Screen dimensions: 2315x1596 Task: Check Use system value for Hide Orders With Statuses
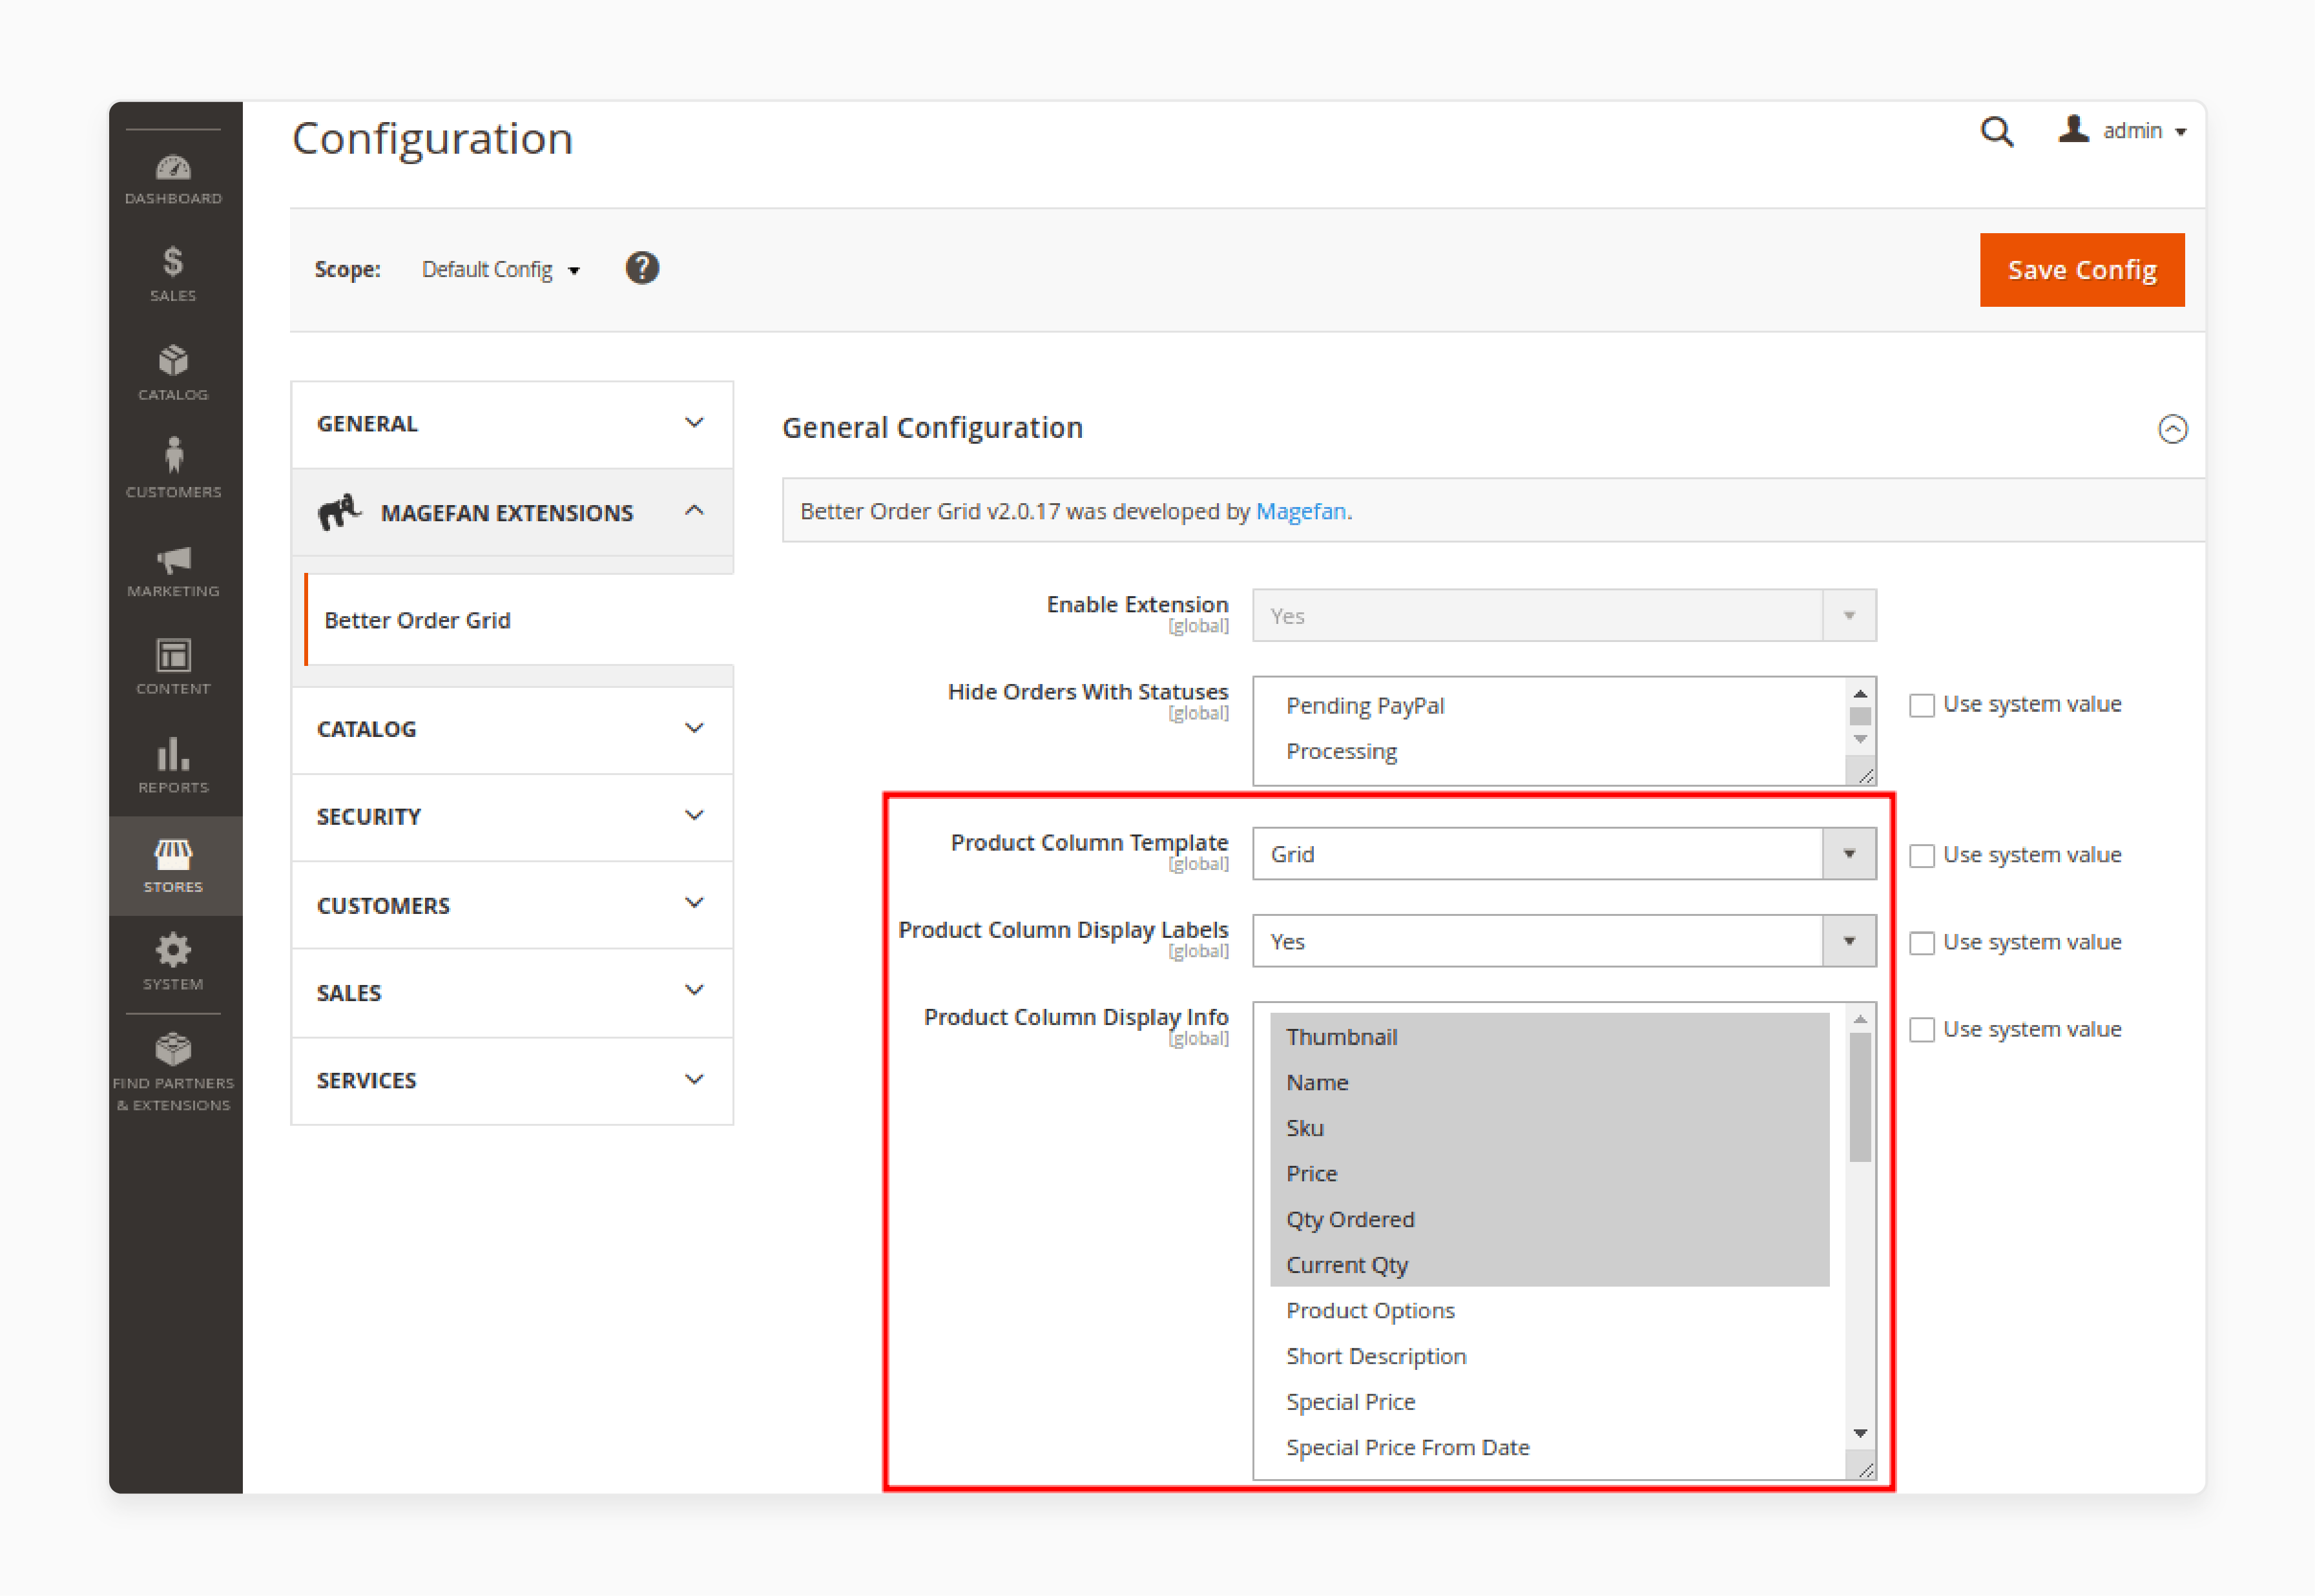[1921, 705]
